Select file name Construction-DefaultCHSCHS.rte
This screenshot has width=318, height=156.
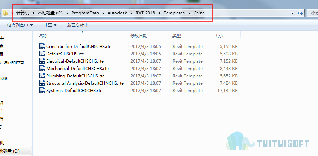[x=79, y=46]
